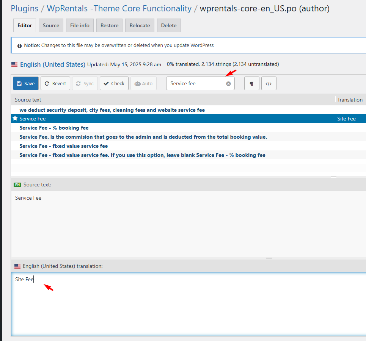Click the Save button

click(x=26, y=83)
